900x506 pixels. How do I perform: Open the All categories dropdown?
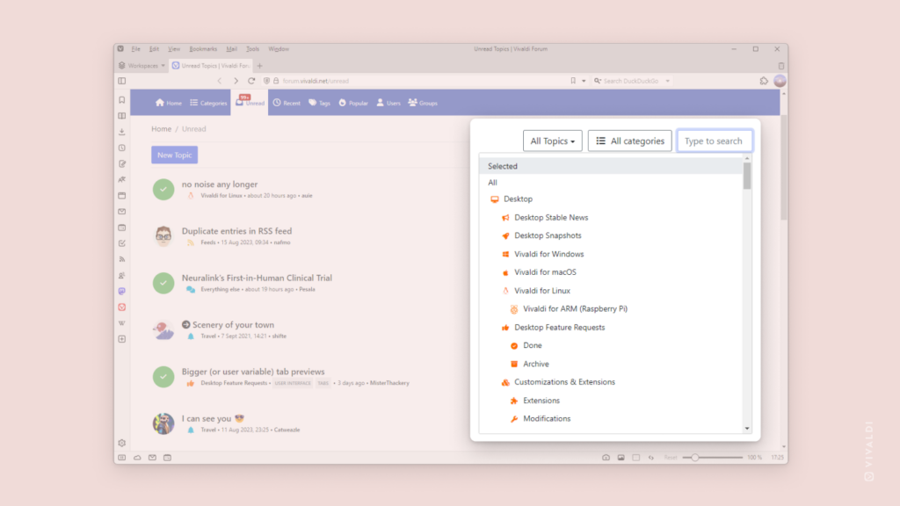click(629, 141)
